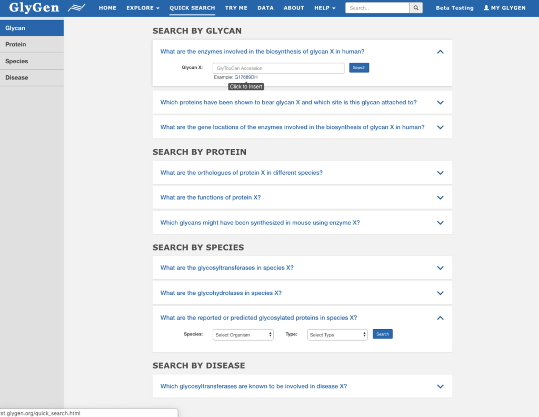Expand the functions of protein X question
The image size is (539, 417).
point(440,197)
